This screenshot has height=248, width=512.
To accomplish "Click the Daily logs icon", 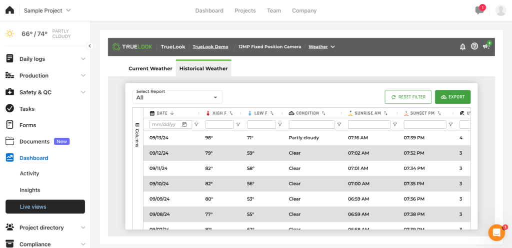I will point(10,59).
